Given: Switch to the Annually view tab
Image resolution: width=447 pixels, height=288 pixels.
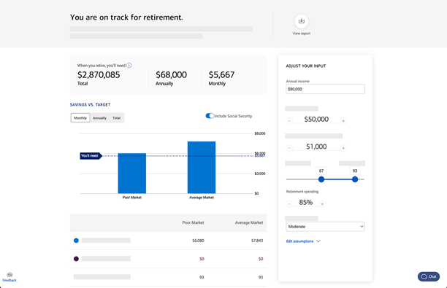Looking at the screenshot, I should point(99,118).
